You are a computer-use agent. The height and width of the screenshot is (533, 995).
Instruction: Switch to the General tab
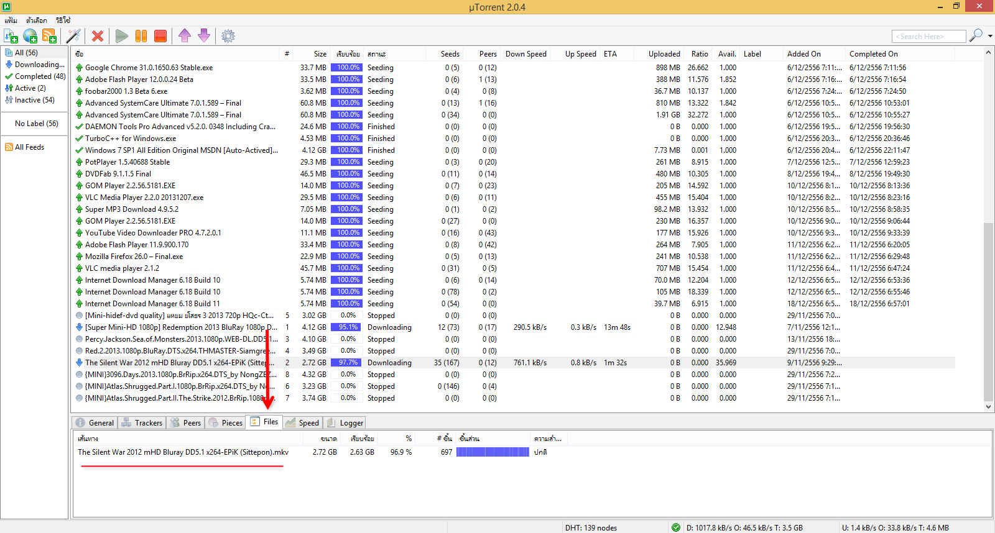(x=95, y=423)
